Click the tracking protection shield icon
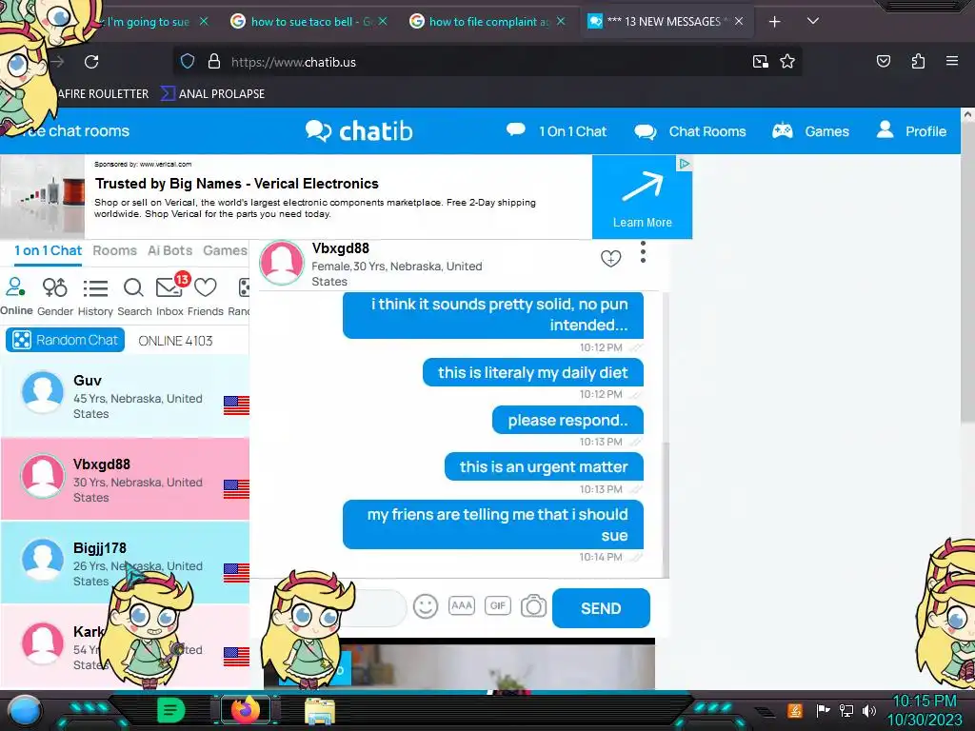The height and width of the screenshot is (731, 975). [188, 62]
